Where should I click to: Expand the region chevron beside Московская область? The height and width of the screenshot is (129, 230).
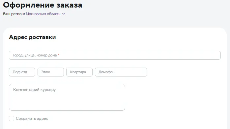pyautogui.click(x=63, y=14)
